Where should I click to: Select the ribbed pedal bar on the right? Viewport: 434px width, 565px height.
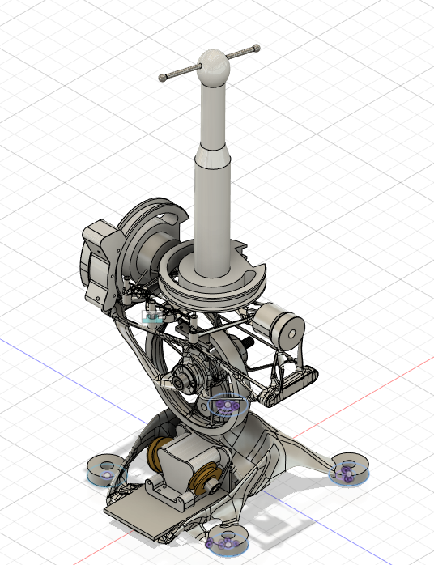[x=289, y=386]
